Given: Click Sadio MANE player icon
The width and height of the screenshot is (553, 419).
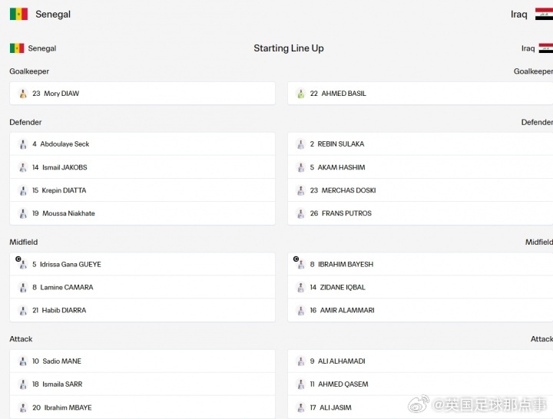Looking at the screenshot, I should point(23,361).
